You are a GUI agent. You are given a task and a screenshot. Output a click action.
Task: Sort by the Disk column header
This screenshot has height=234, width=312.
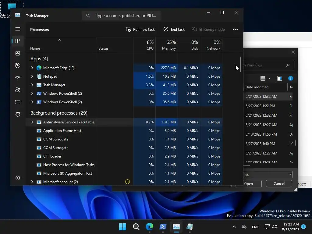click(x=189, y=45)
